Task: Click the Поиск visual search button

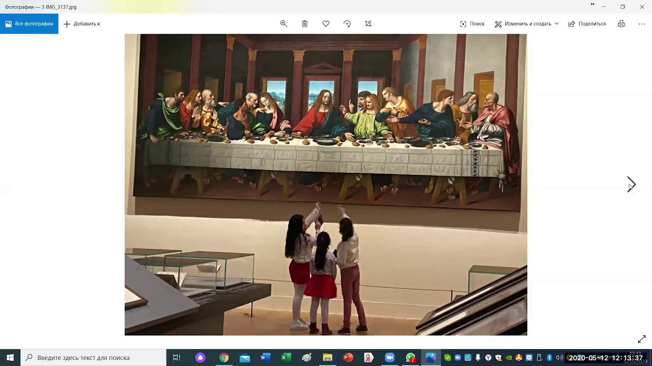Action: (x=472, y=24)
